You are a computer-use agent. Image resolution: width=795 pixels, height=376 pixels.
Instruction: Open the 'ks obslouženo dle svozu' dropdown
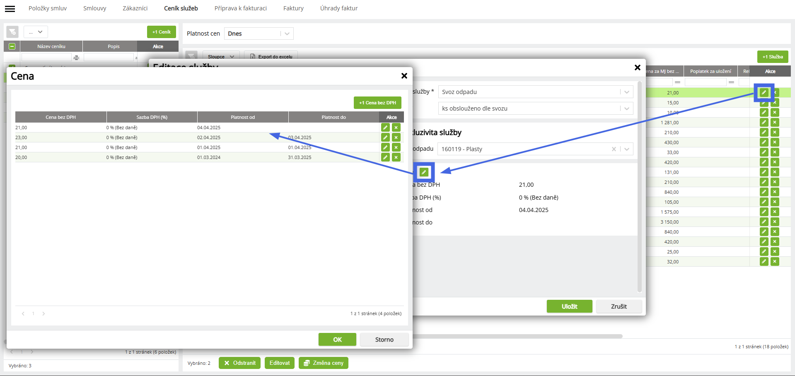536,108
